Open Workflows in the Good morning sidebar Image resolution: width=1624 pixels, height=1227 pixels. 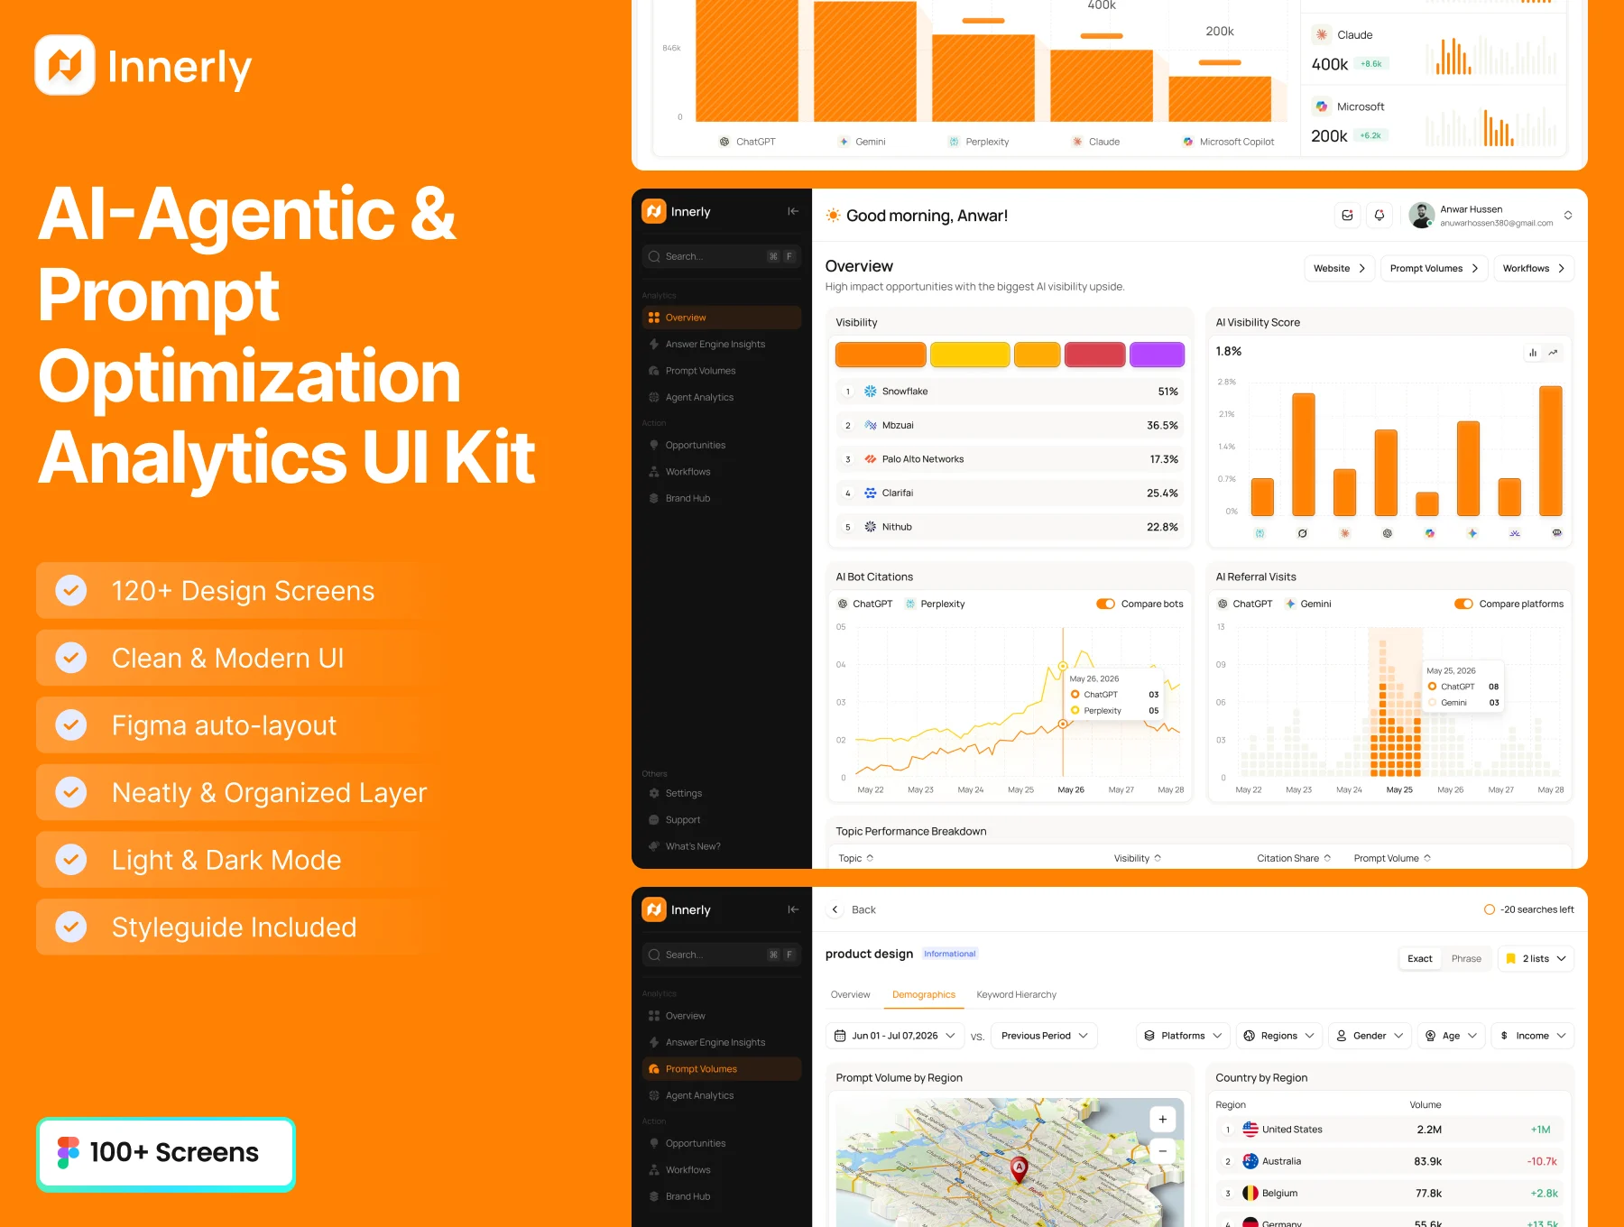[x=721, y=472]
